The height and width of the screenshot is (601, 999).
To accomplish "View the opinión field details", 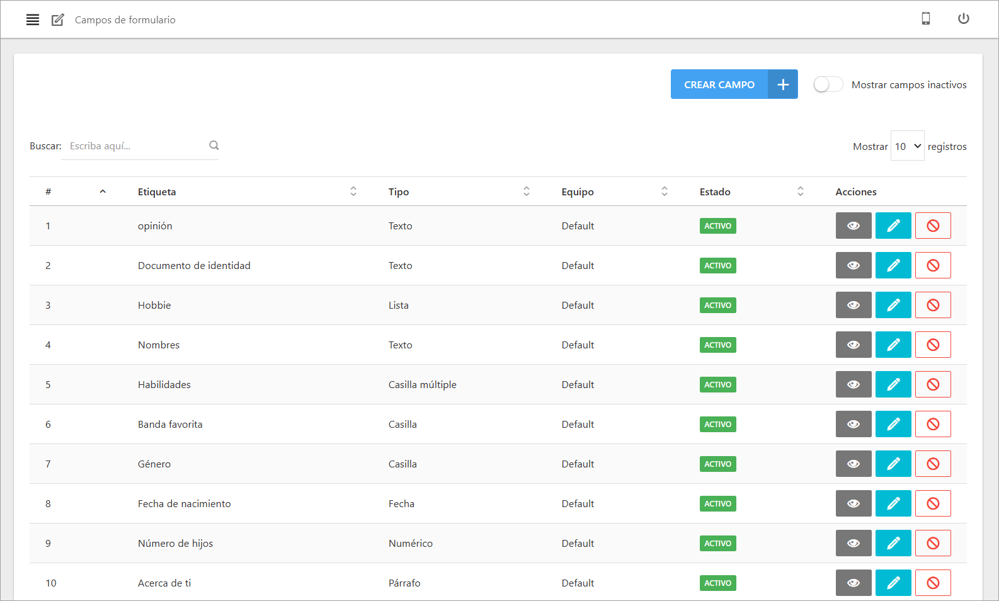I will pyautogui.click(x=853, y=226).
